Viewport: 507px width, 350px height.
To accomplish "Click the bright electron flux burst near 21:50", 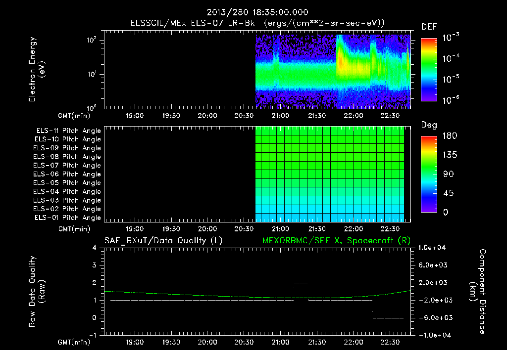I will click(x=341, y=61).
